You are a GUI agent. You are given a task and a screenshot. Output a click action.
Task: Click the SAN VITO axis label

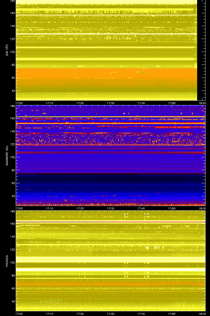point(7,51)
